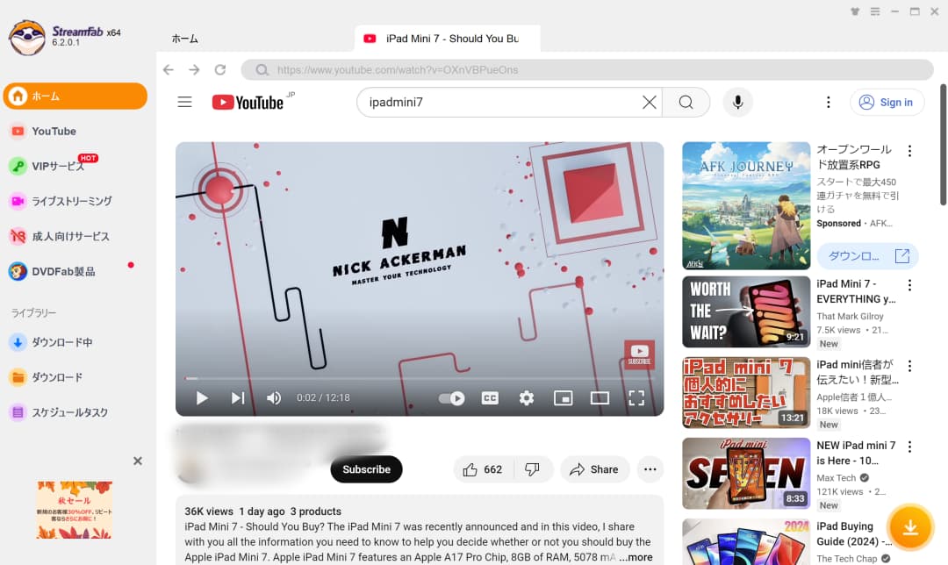Open the iPad mini 個人的に thumbnail (13:21)

[746, 393]
